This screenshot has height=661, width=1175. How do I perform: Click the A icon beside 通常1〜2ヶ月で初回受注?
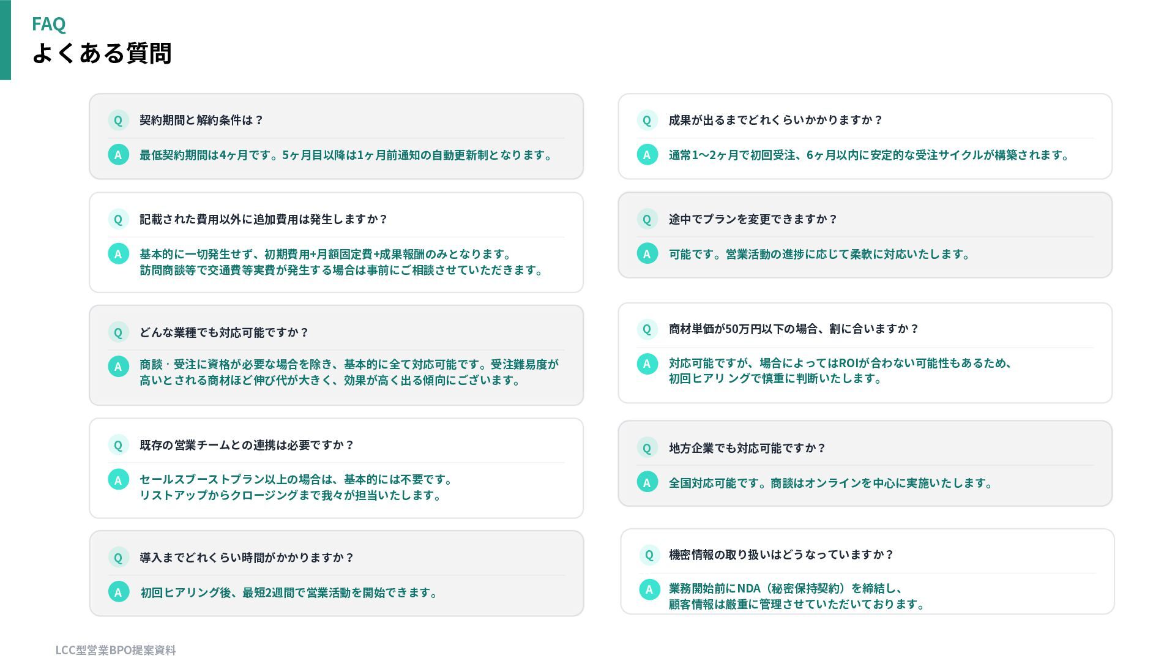point(647,155)
